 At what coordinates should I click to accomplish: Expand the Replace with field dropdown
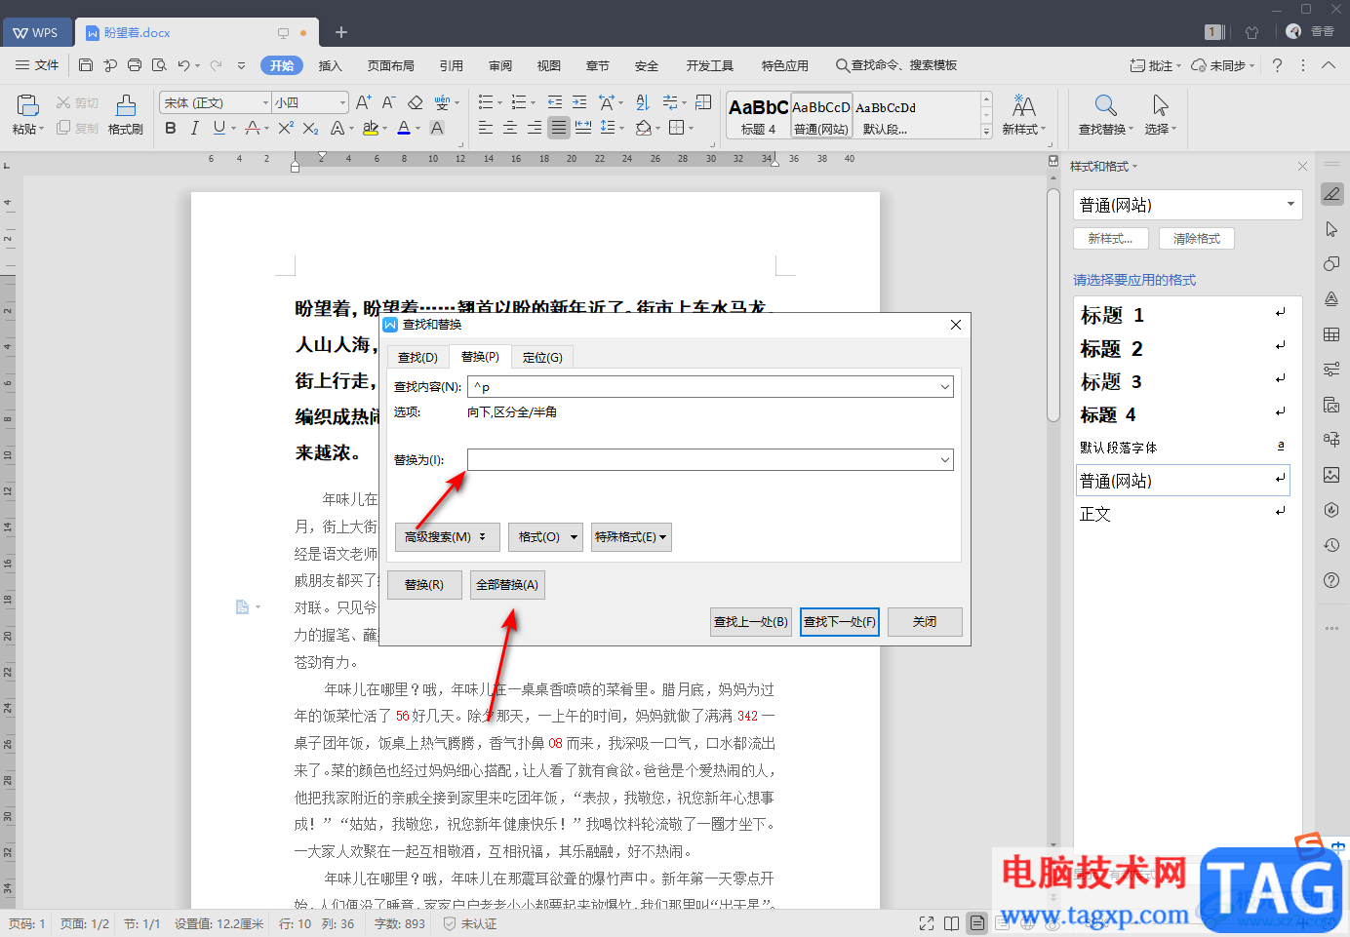(x=945, y=460)
